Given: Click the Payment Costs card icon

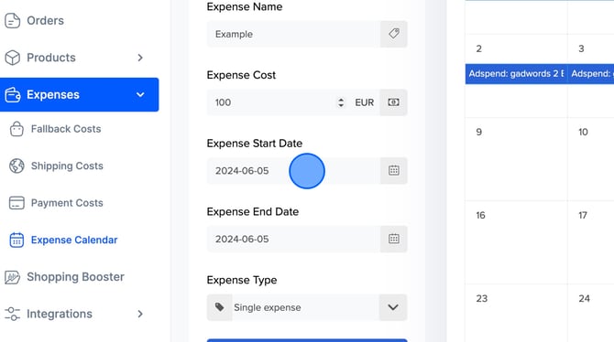Looking at the screenshot, I should click(x=16, y=203).
